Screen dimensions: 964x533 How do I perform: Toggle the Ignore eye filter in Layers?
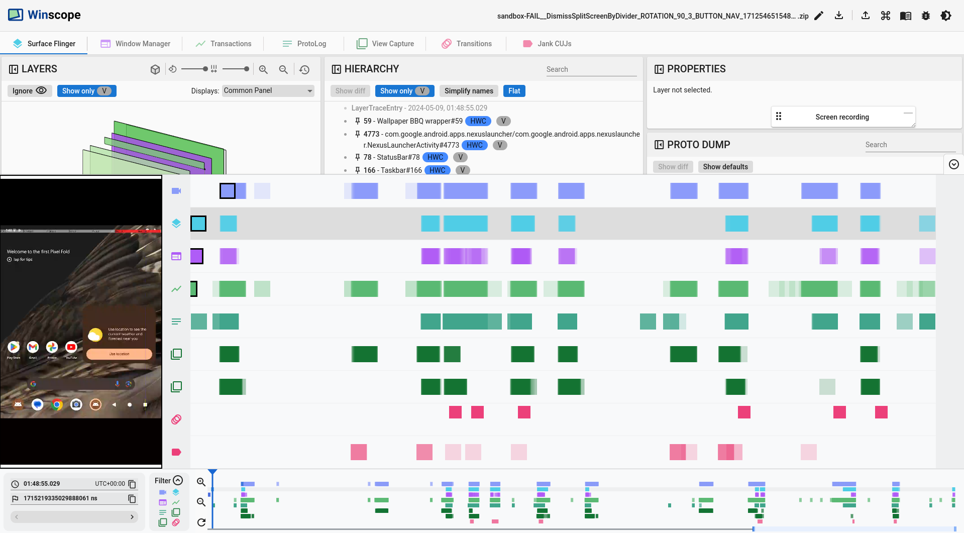29,91
